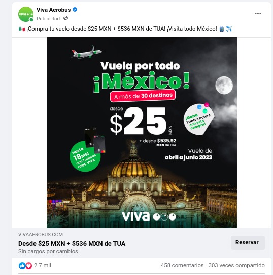Click the green 18 MSI HSBC VIVA badge
Viewport: 273px width, 275px height.
click(x=85, y=156)
